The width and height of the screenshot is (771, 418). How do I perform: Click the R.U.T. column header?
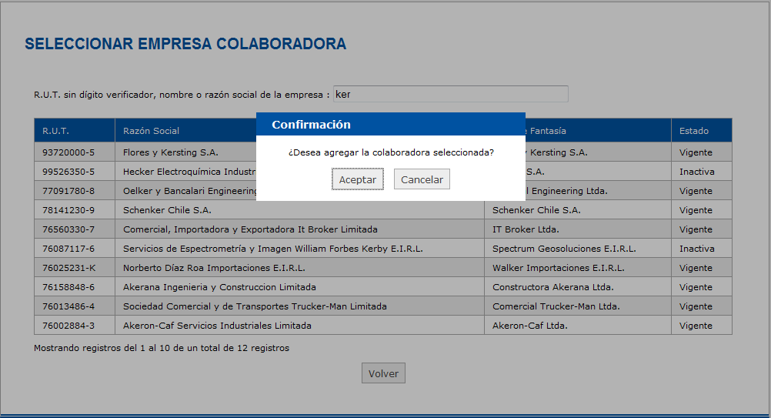[56, 131]
